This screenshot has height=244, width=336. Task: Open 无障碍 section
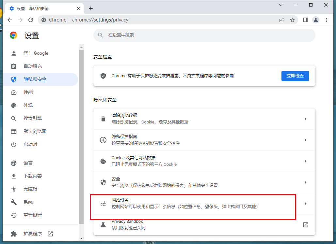click(41, 189)
